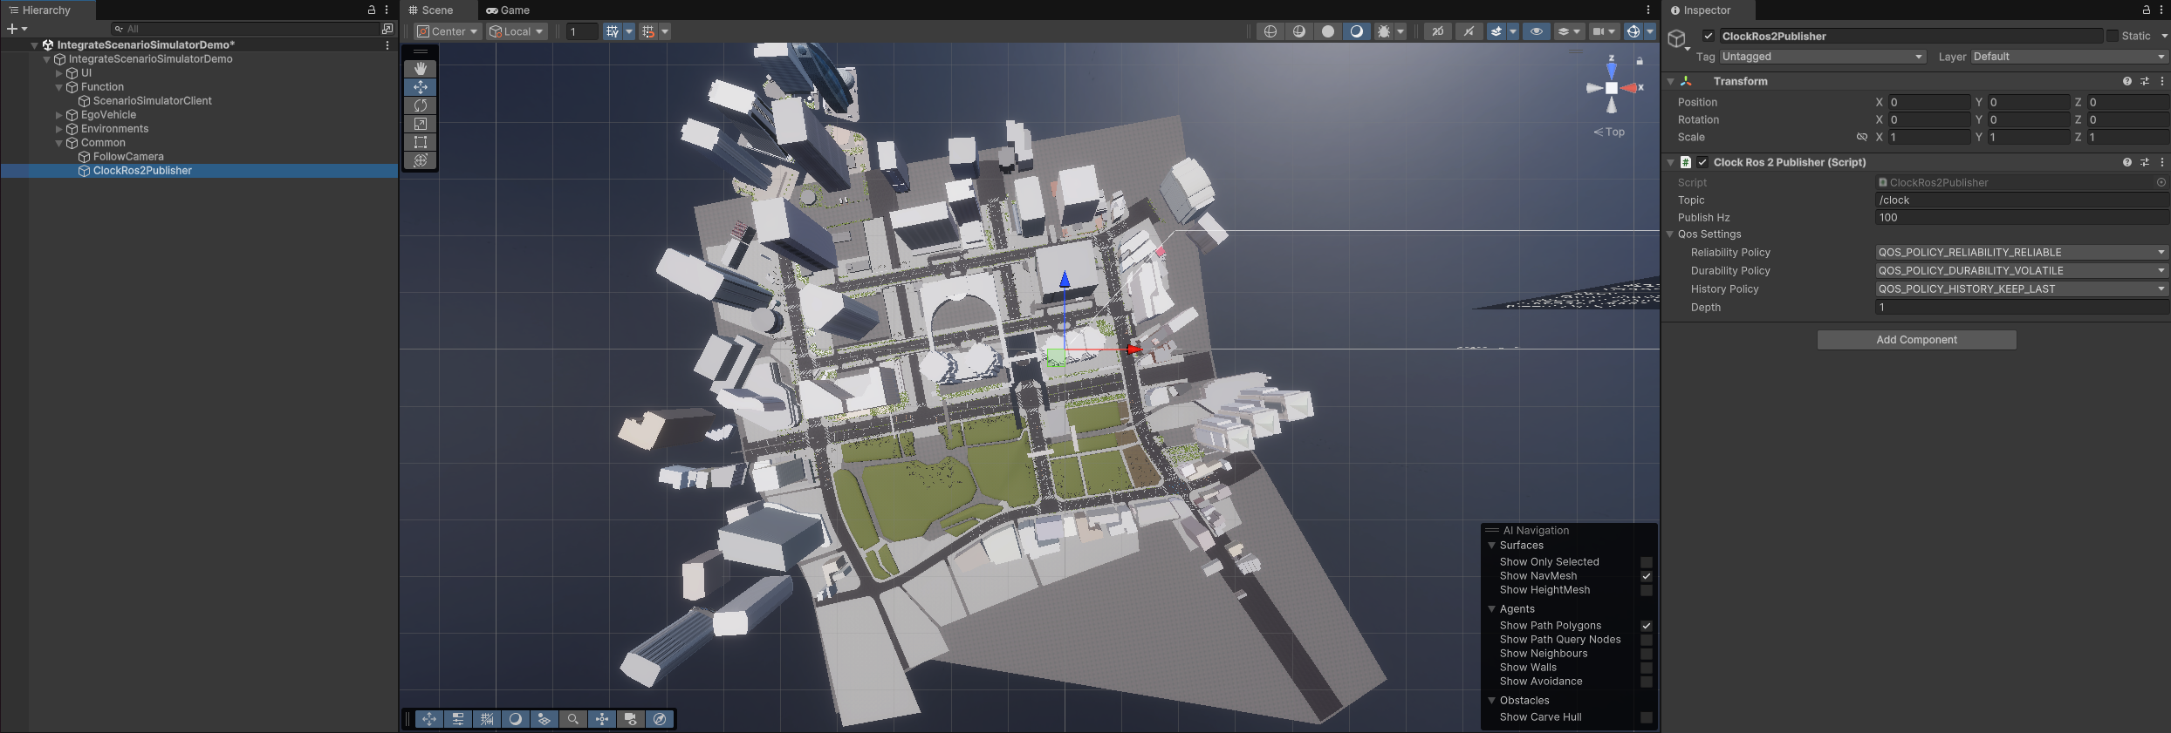
Task: Toggle grid visibility in Scene toolbar
Action: coord(613,31)
